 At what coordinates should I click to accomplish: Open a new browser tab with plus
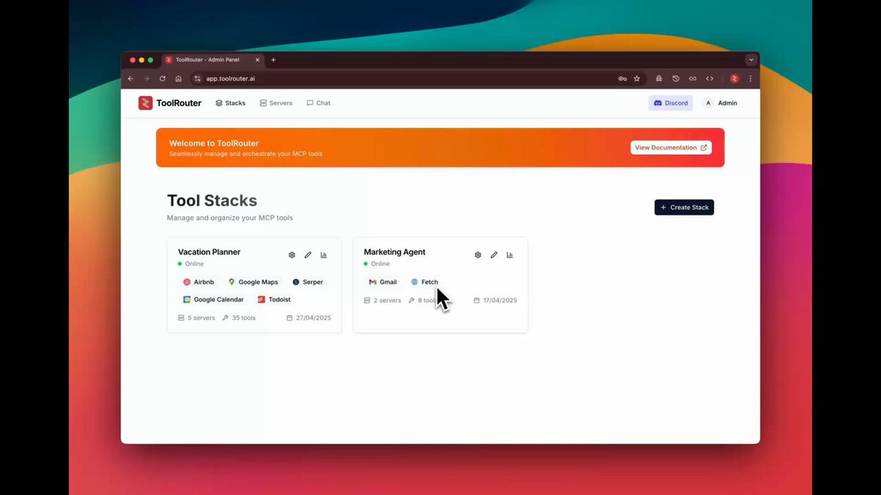pos(273,60)
